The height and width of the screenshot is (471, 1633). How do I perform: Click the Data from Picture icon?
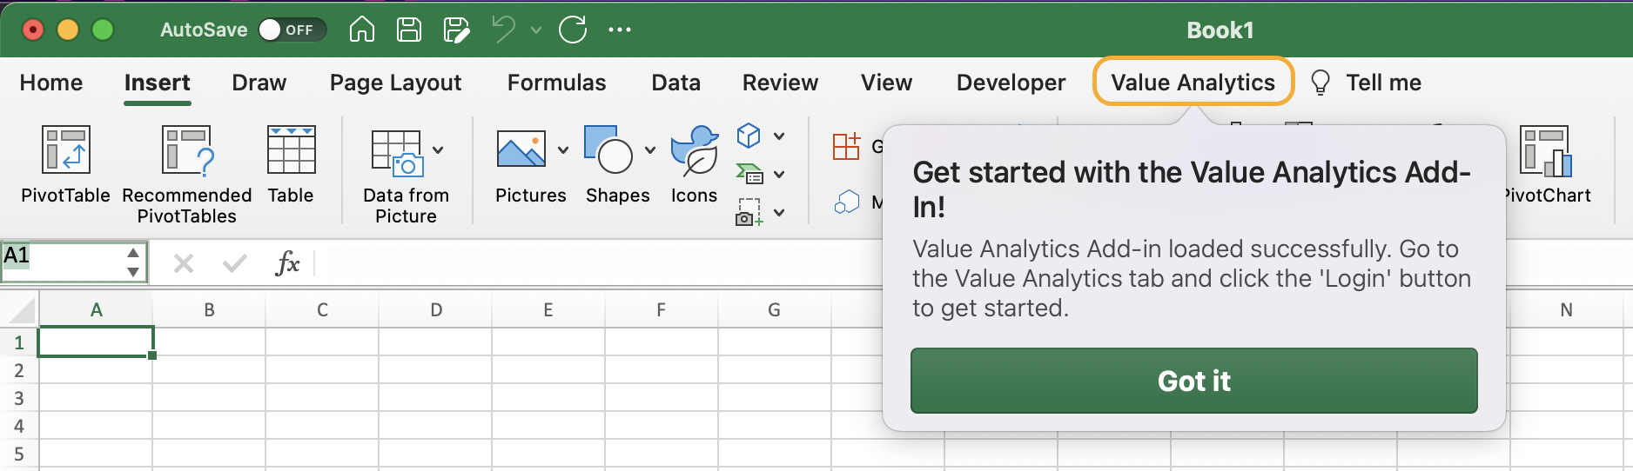[397, 153]
